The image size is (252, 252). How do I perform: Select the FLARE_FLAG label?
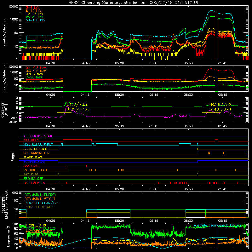[x=33, y=157]
